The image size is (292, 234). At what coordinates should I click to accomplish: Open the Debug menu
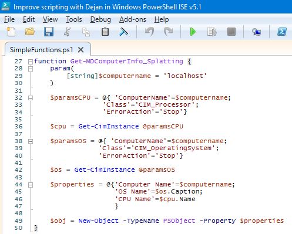tap(100, 19)
